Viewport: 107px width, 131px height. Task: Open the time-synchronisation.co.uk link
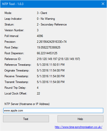(x=79, y=127)
